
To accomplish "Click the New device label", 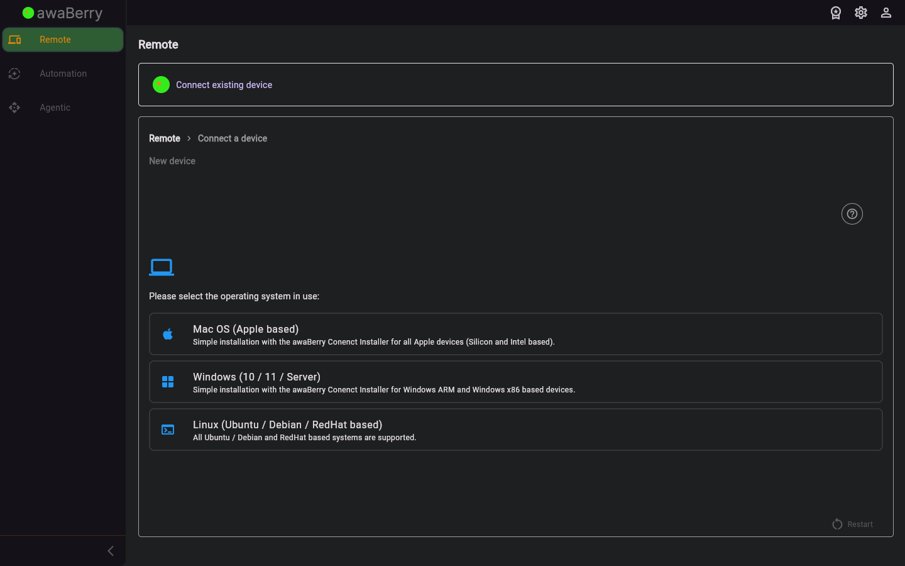I will click(172, 161).
